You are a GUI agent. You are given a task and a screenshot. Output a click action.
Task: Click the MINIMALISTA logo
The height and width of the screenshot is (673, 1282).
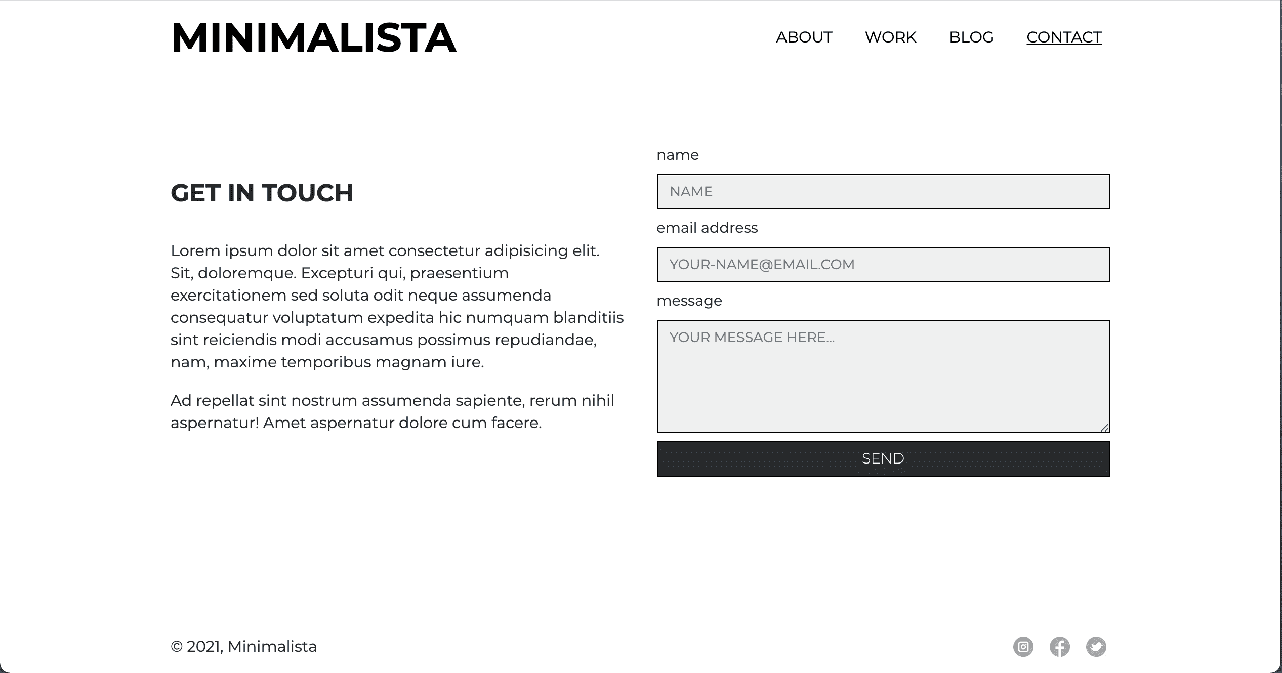(314, 38)
